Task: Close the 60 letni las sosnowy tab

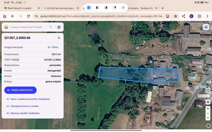Action: click(78, 8)
